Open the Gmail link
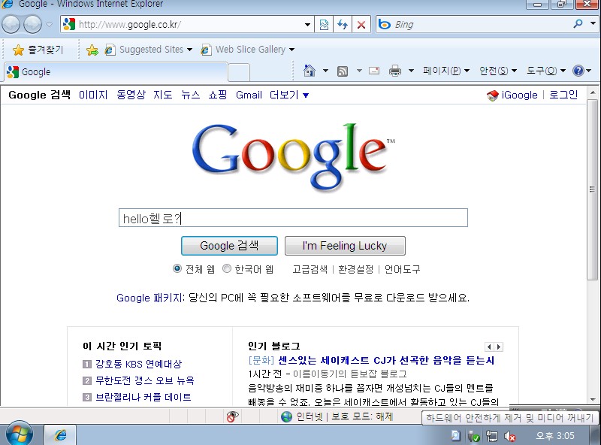Screen dimensions: 601x445 pos(249,95)
